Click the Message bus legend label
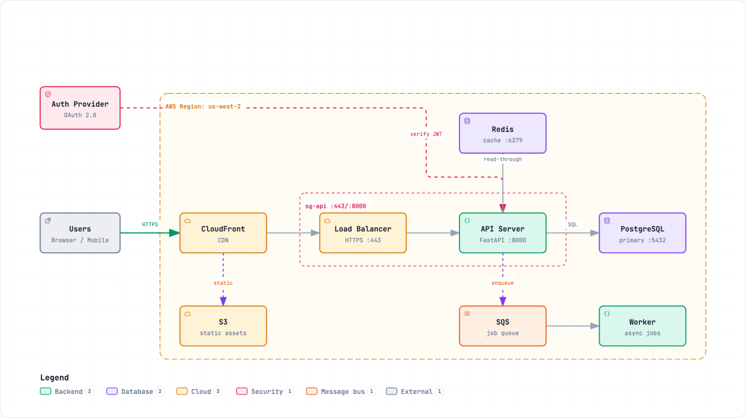Image resolution: width=746 pixels, height=418 pixels. click(x=343, y=391)
